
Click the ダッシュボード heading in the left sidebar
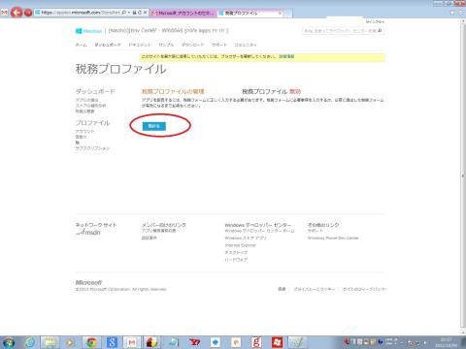tap(95, 91)
